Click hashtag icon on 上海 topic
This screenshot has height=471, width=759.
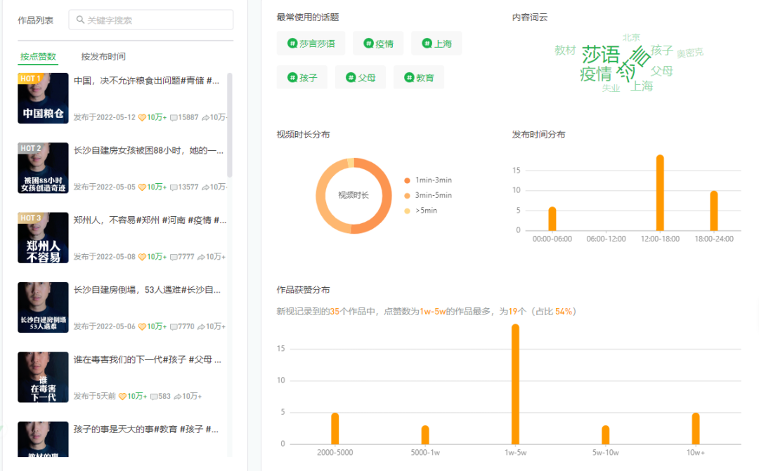pos(427,44)
